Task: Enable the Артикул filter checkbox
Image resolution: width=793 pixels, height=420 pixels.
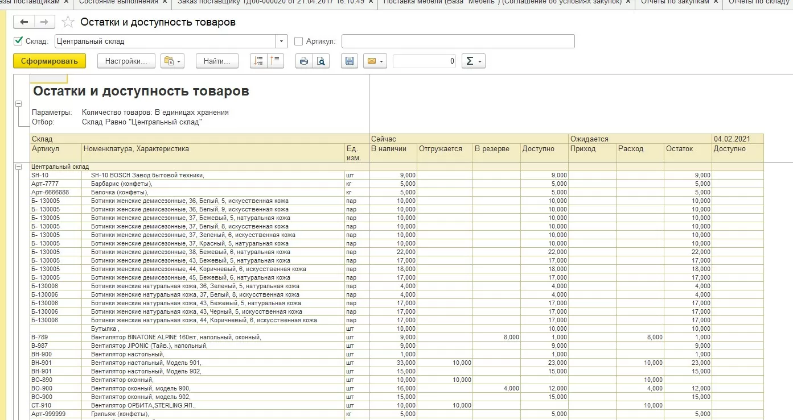Action: pyautogui.click(x=299, y=41)
